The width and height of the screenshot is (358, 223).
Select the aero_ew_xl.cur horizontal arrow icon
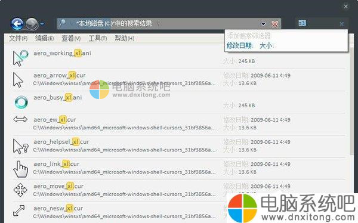pyautogui.click(x=20, y=119)
